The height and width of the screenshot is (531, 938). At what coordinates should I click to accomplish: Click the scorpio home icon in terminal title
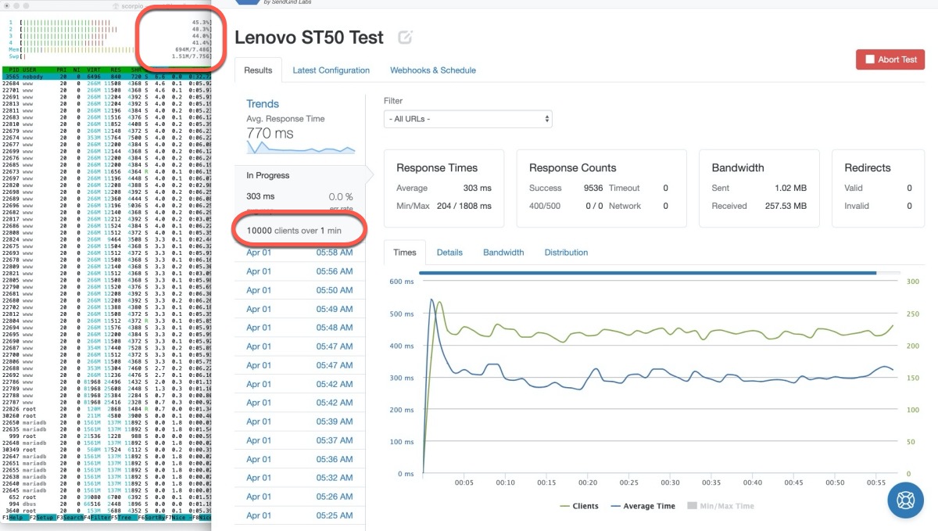(115, 5)
